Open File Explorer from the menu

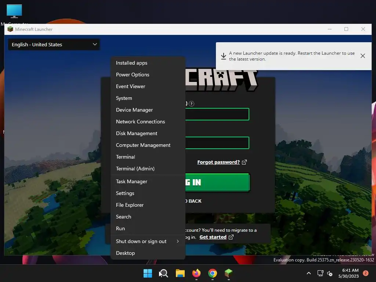click(148, 205)
